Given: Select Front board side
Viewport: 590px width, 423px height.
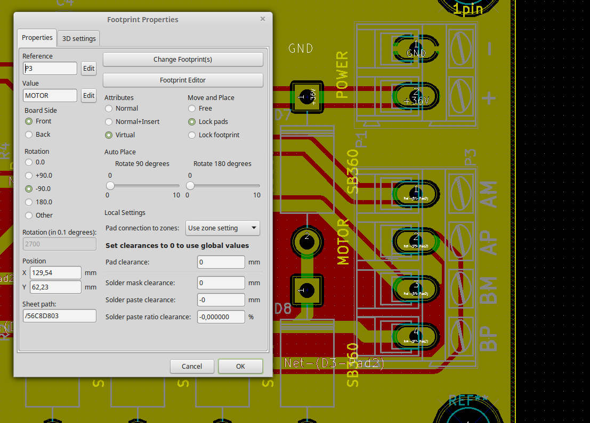Looking at the screenshot, I should (38, 121).
